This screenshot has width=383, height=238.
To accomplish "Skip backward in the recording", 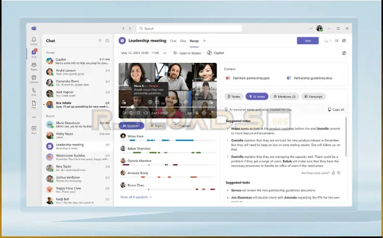I will click(131, 113).
